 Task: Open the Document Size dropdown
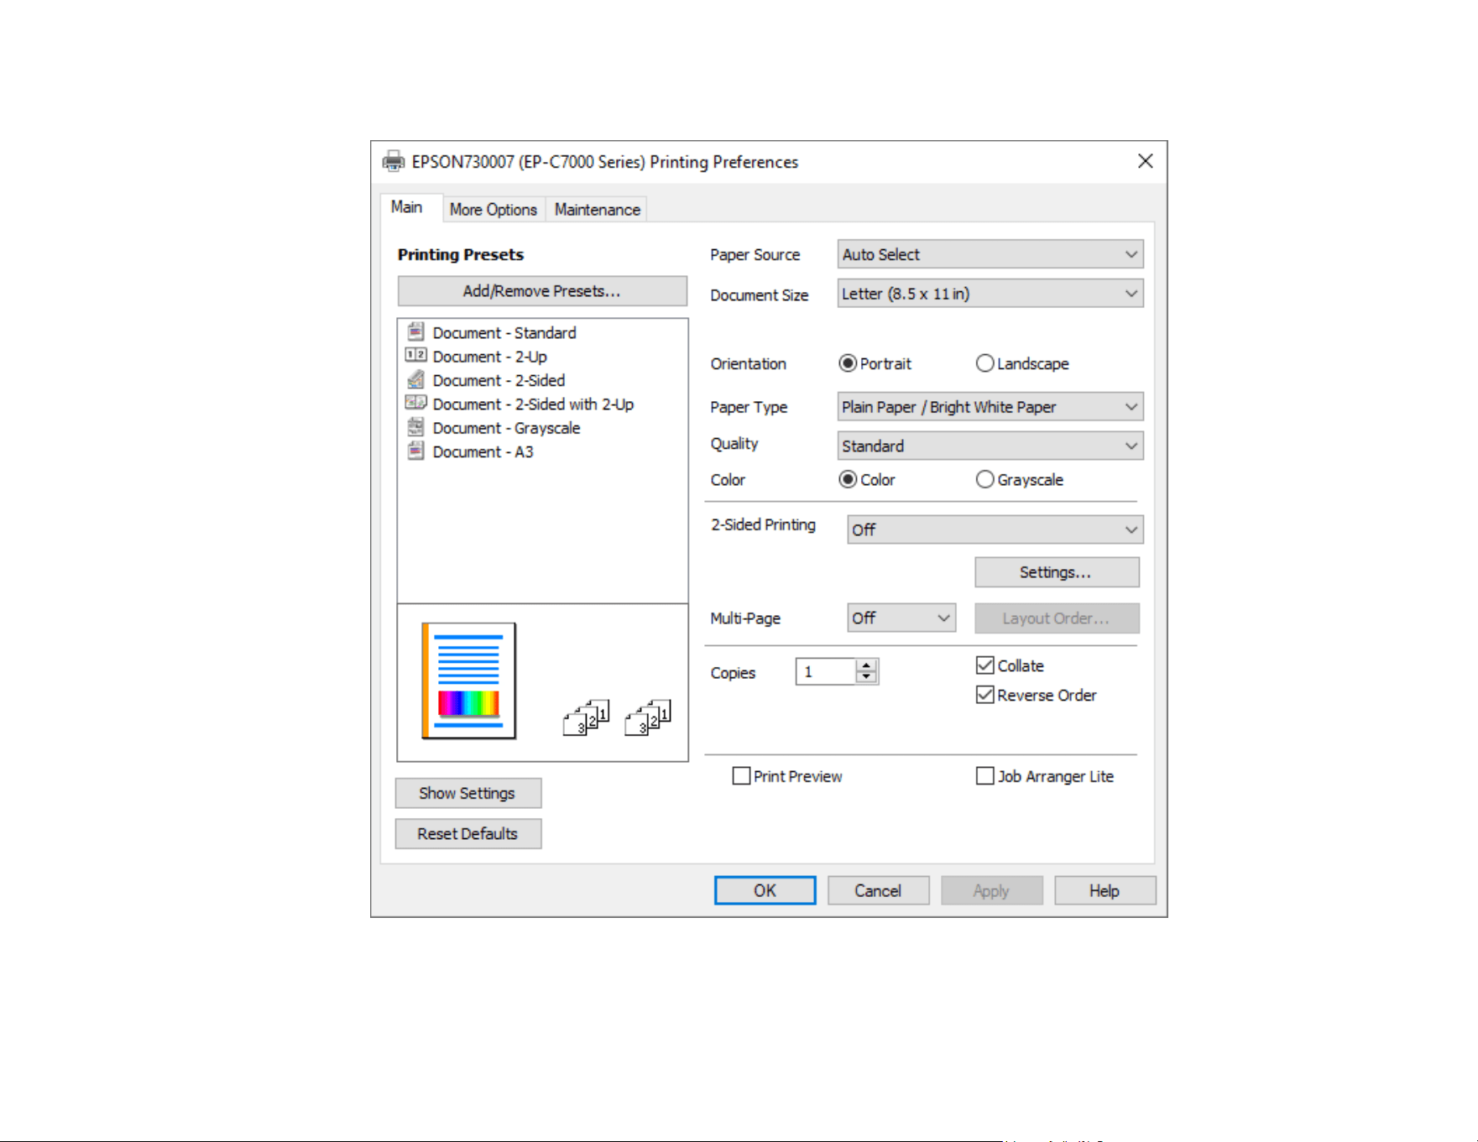pos(990,294)
